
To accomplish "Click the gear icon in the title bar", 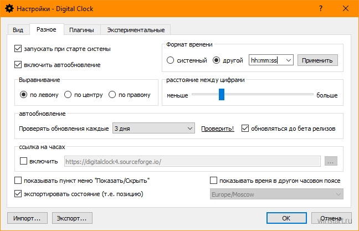I will (x=9, y=8).
